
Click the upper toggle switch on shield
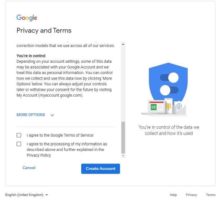pyautogui.click(x=169, y=77)
